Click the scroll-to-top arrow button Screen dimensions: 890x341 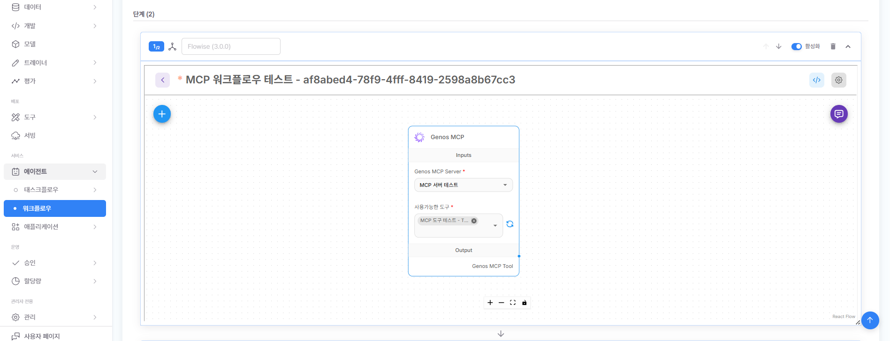(869, 320)
